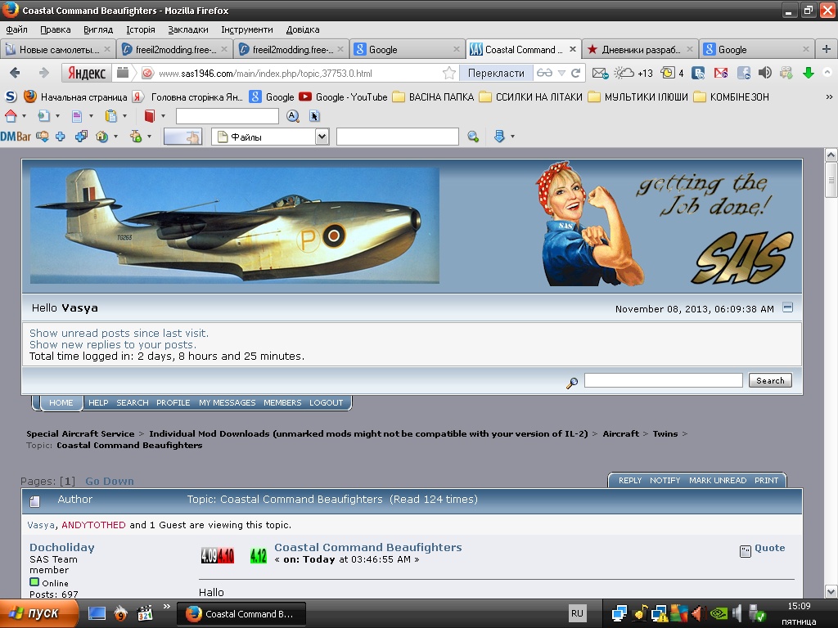Open Docholiday's profile link
Image resolution: width=838 pixels, height=628 pixels.
pos(62,547)
